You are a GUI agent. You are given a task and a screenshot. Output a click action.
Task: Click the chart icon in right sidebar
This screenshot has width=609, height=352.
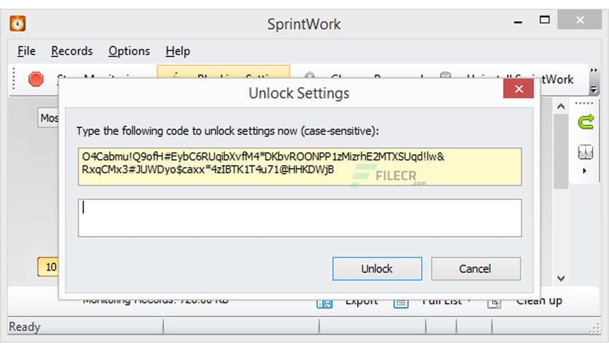click(585, 152)
